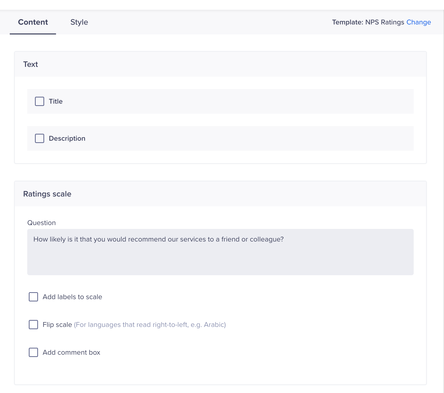Click the 'Flip scale' label text
The height and width of the screenshot is (393, 444).
(57, 325)
